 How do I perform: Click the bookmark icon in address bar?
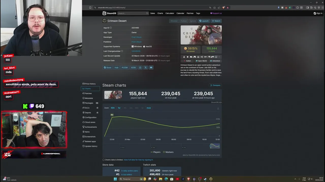tap(90, 8)
